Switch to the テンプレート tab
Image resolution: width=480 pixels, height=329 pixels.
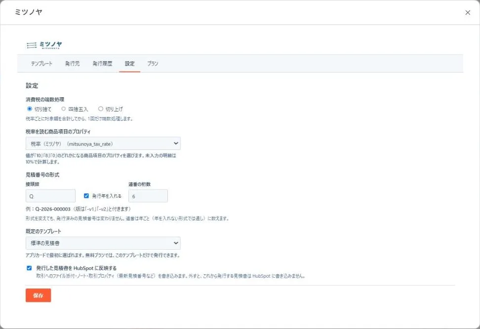point(41,64)
